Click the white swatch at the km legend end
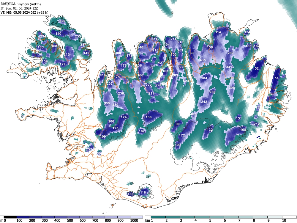The width and height of the screenshot is (297, 223). [289, 217]
